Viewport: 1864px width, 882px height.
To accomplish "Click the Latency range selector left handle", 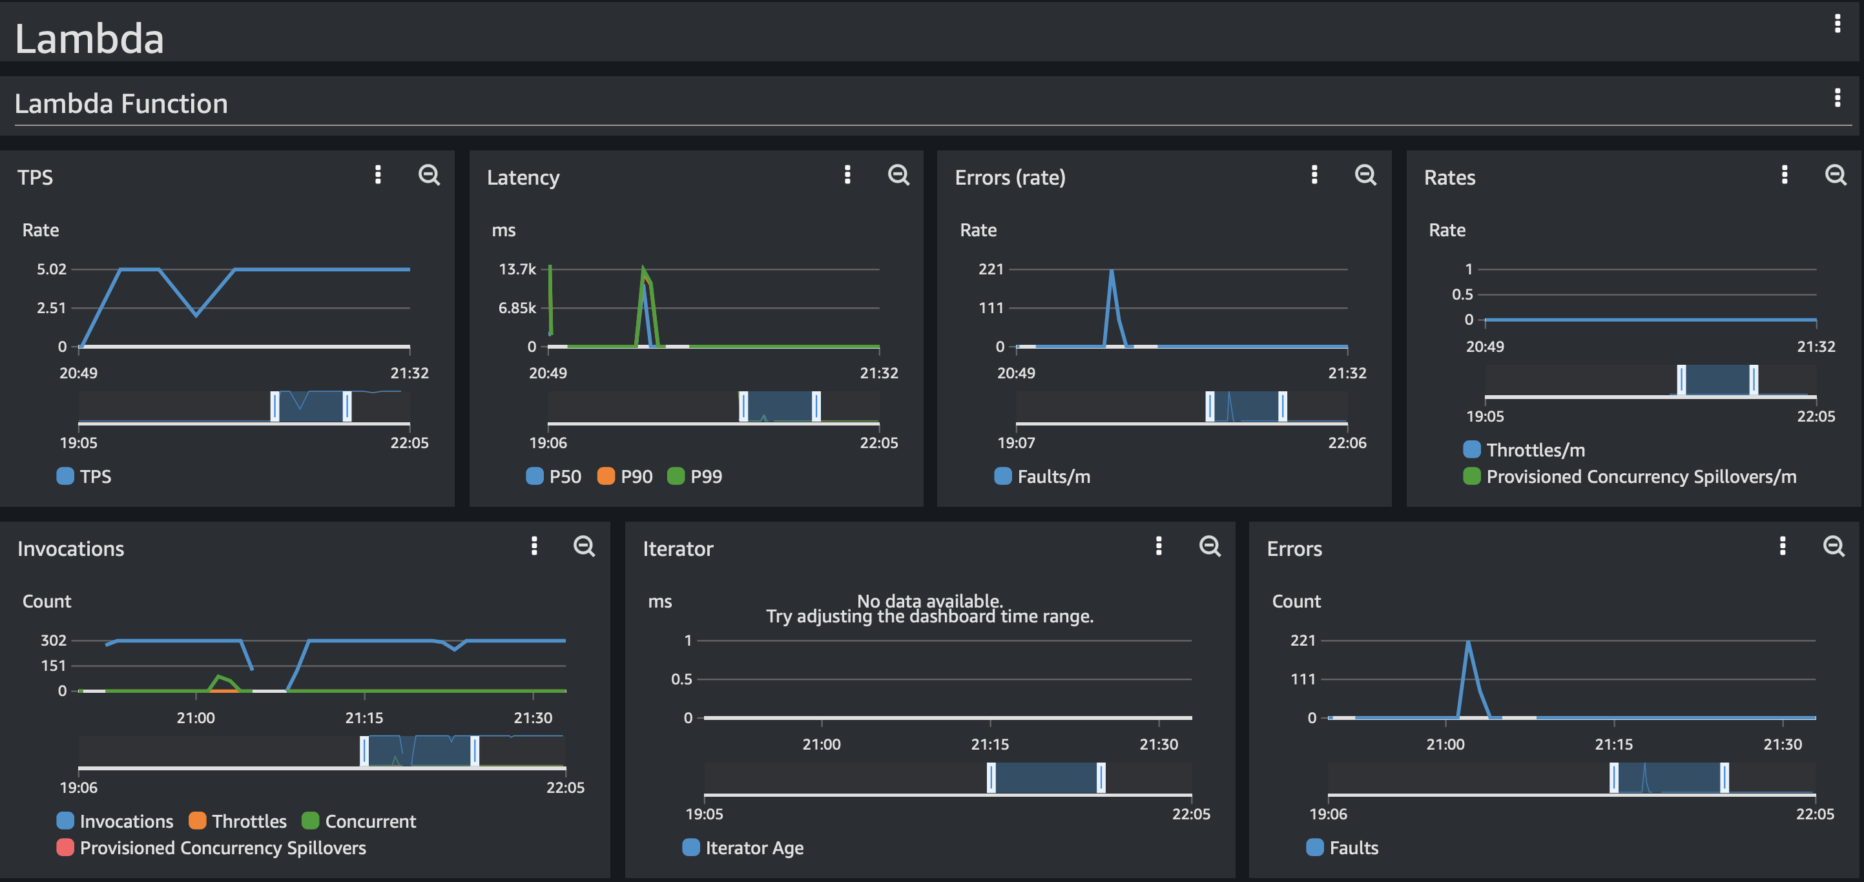I will tap(743, 406).
